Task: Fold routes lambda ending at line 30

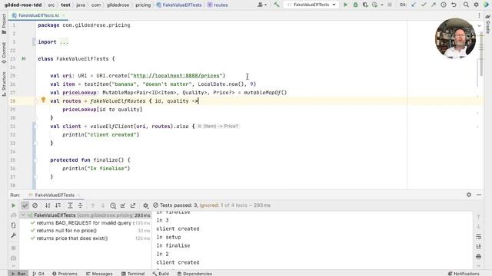Action: pos(35,118)
